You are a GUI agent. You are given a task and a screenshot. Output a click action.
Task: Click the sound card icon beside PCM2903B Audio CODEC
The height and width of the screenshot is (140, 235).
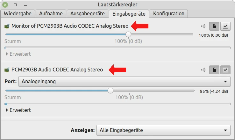[x=7, y=70]
